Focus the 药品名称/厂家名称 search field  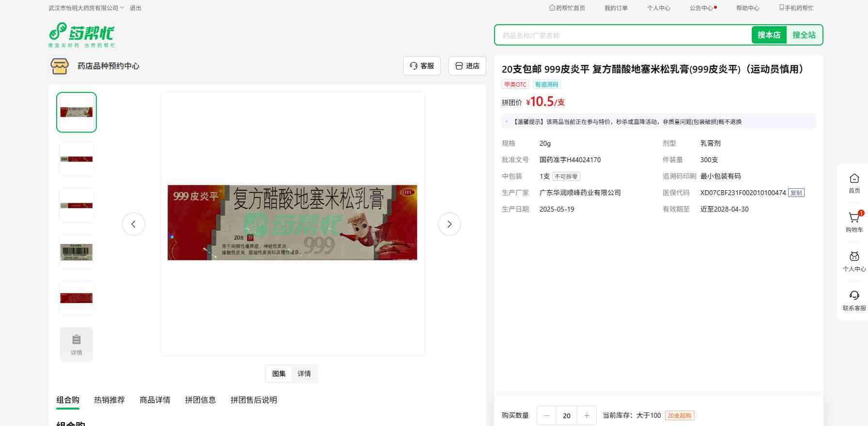click(622, 35)
